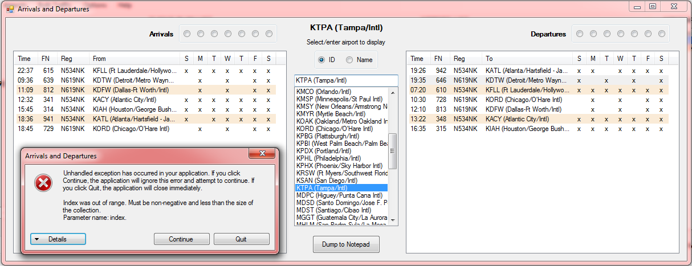Select arrival 18:36 from KATL

click(x=145, y=119)
